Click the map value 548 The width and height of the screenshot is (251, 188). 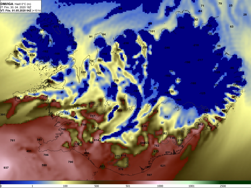click(x=122, y=101)
